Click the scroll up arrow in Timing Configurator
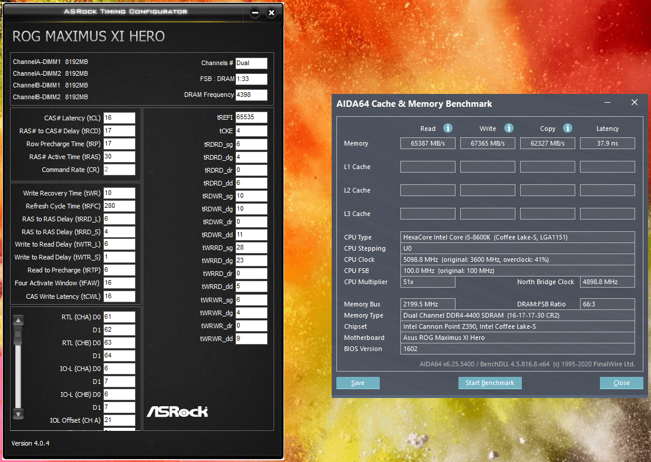Viewport: 651px width, 462px height. tap(18, 320)
